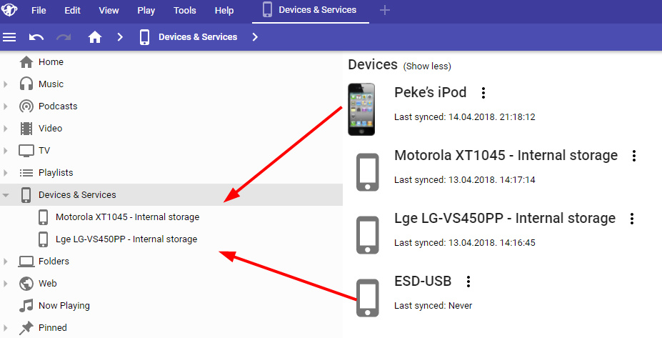Add a new tab with plus button
The image size is (662, 338).
pos(385,10)
